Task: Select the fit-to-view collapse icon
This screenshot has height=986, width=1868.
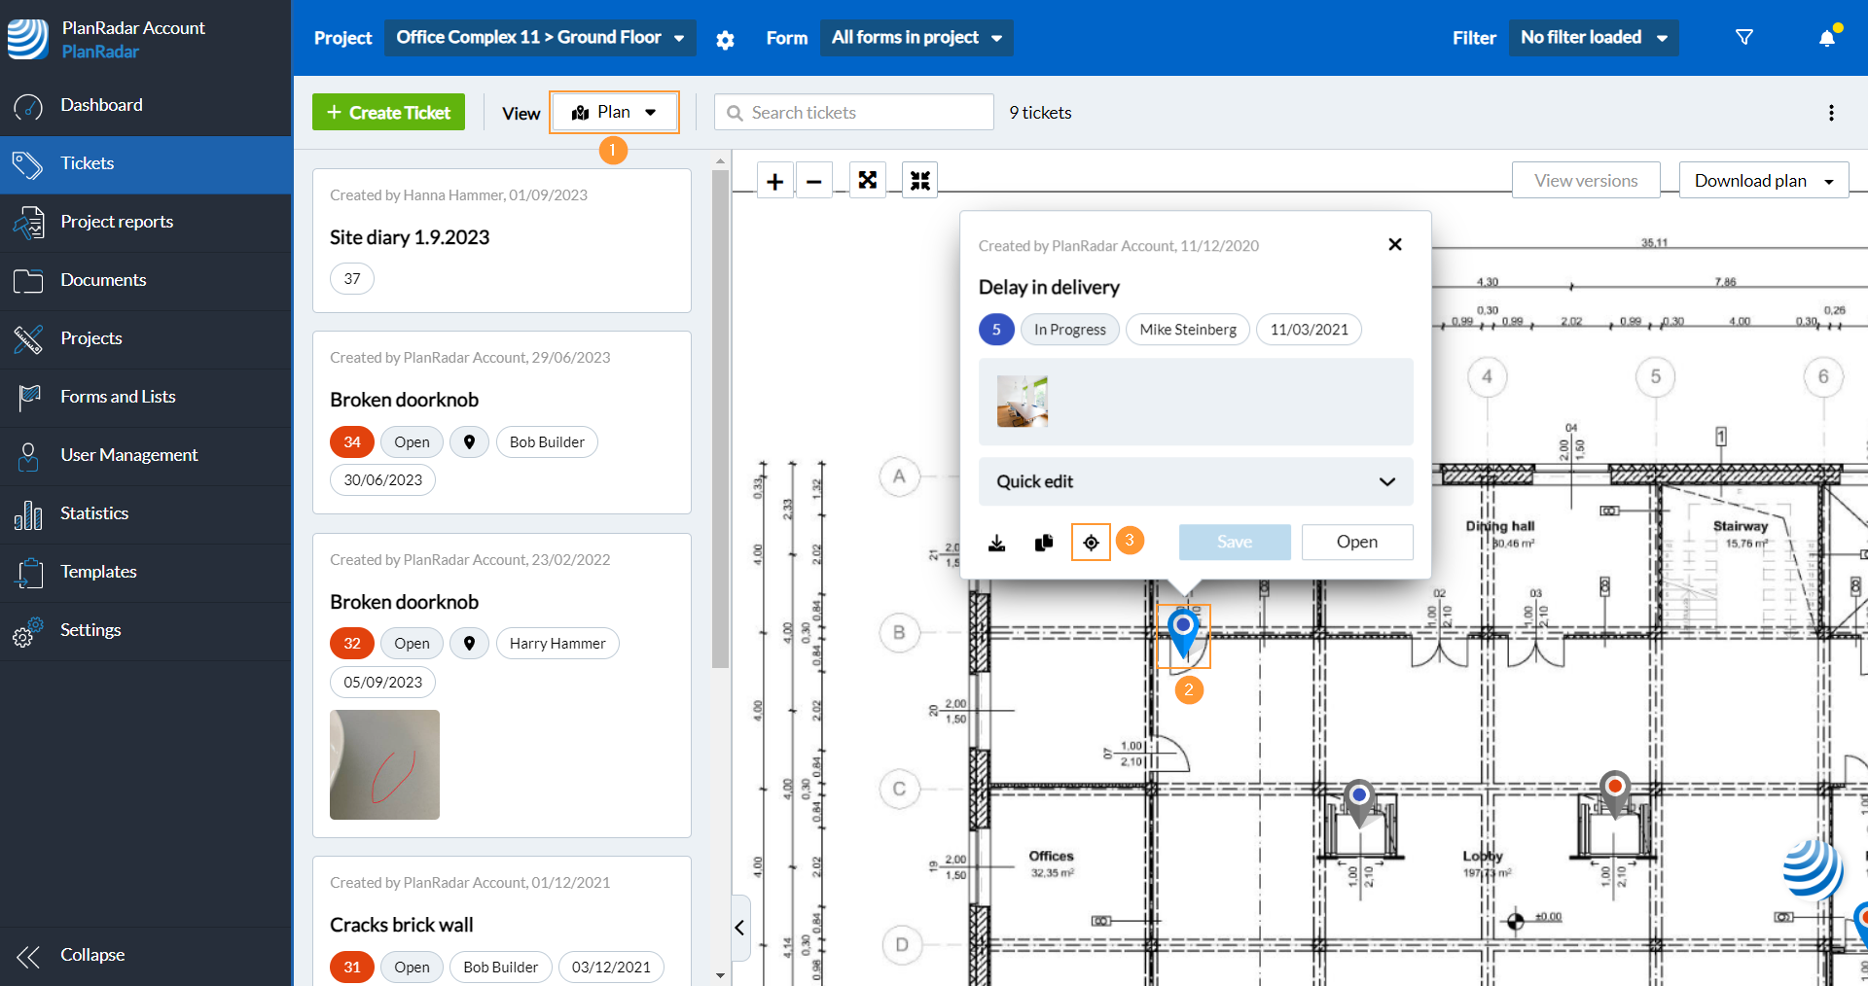Action: (919, 180)
